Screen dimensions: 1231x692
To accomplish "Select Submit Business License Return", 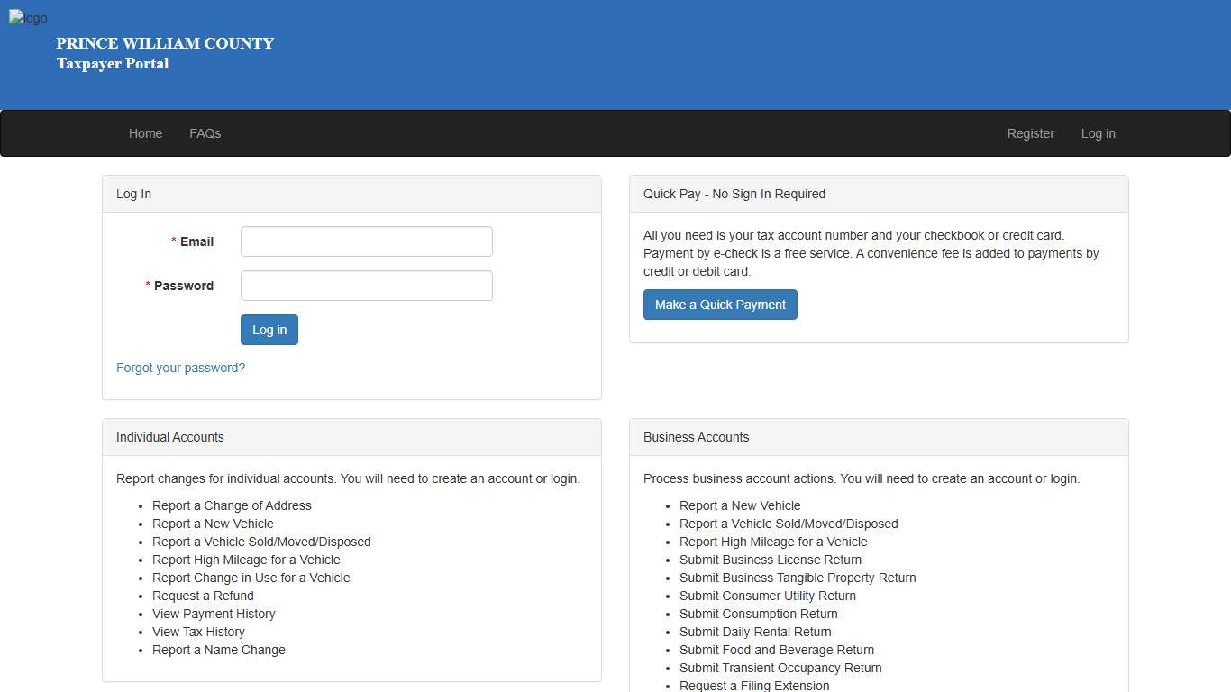I will [x=771, y=560].
